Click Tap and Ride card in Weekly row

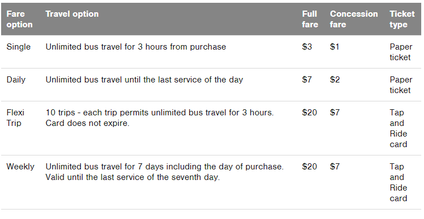click(398, 182)
